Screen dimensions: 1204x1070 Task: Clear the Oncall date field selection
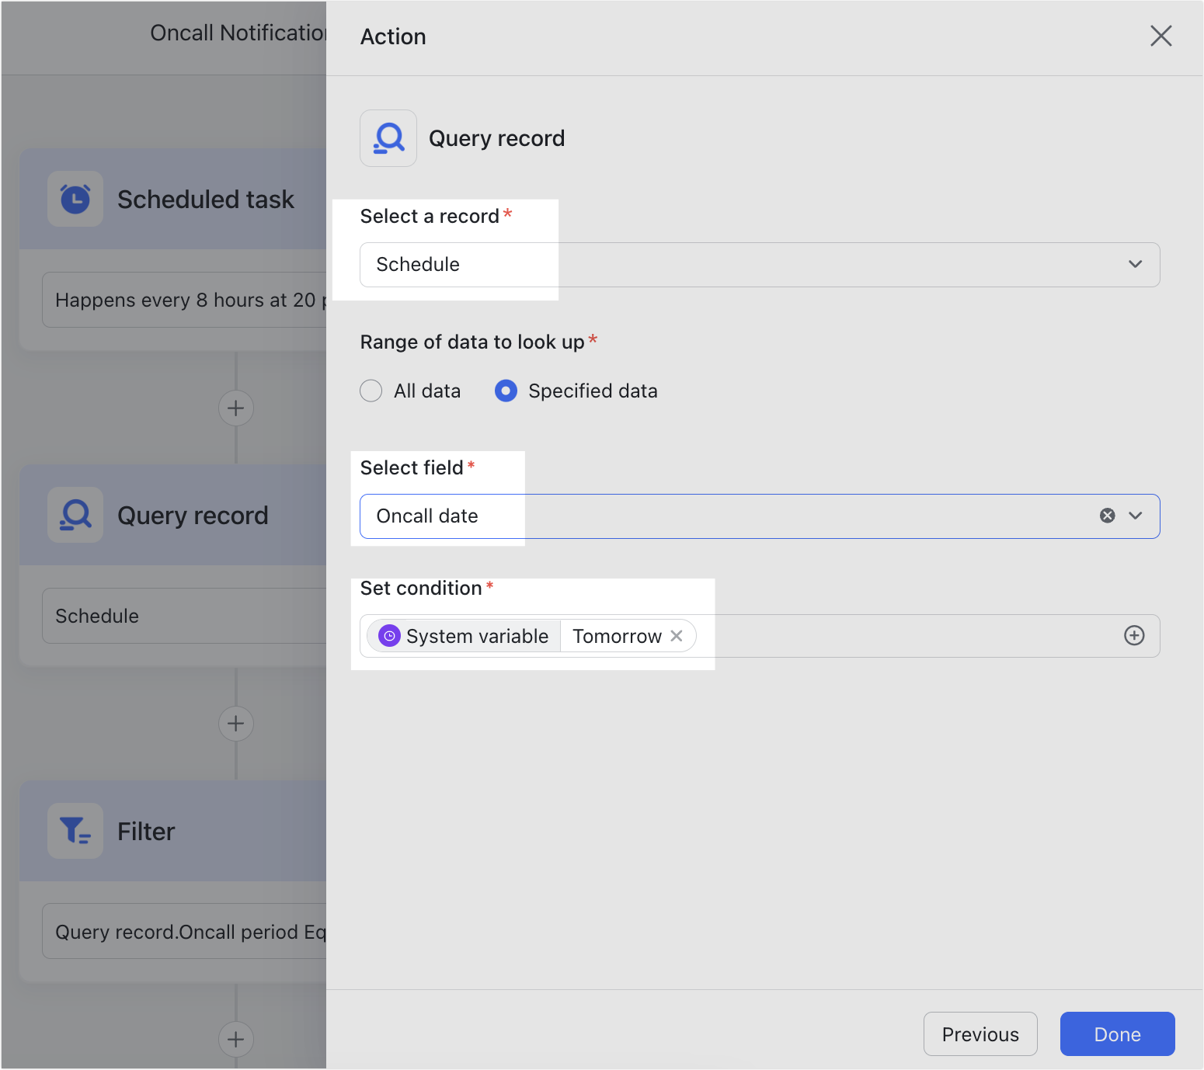click(1106, 516)
